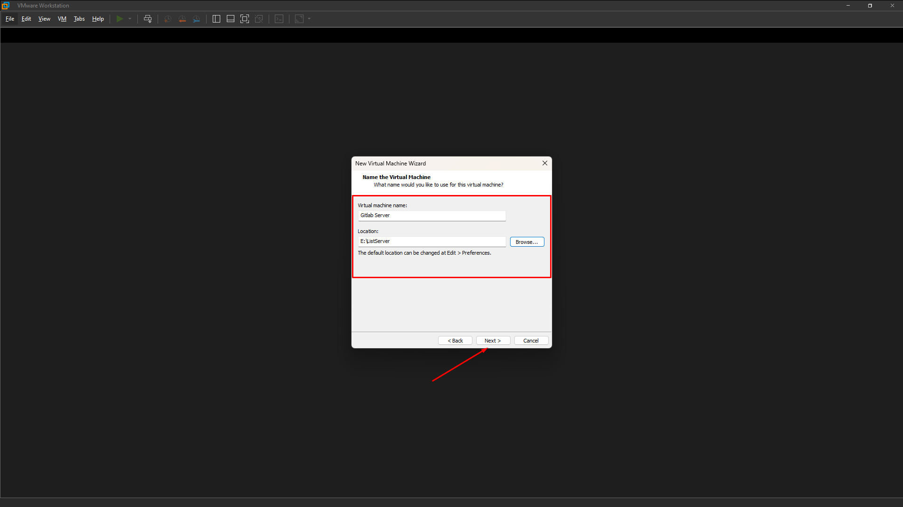Viewport: 903px width, 507px height.
Task: Toggle the thumbnail bar icon
Action: click(x=231, y=19)
